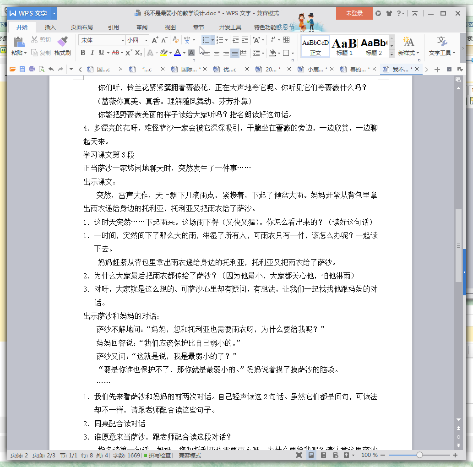The image size is (473, 467).
Task: Open the font name dropdown (宋体)
Action: 123,40
